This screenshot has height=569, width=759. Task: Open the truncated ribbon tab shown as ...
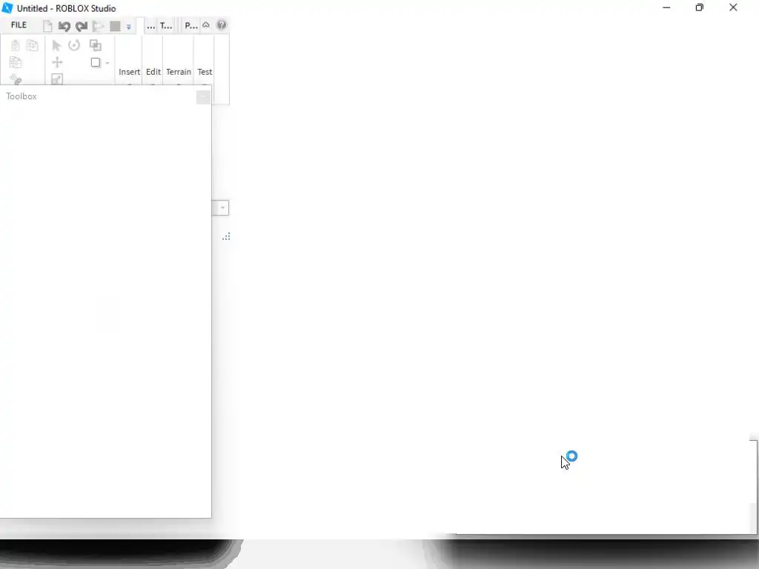pyautogui.click(x=151, y=26)
